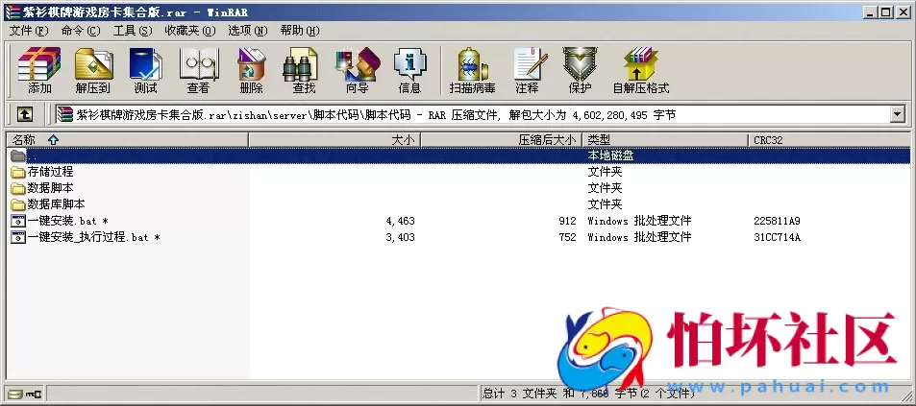Click the disk and key status bar icon
The image size is (916, 406).
pyautogui.click(x=23, y=394)
